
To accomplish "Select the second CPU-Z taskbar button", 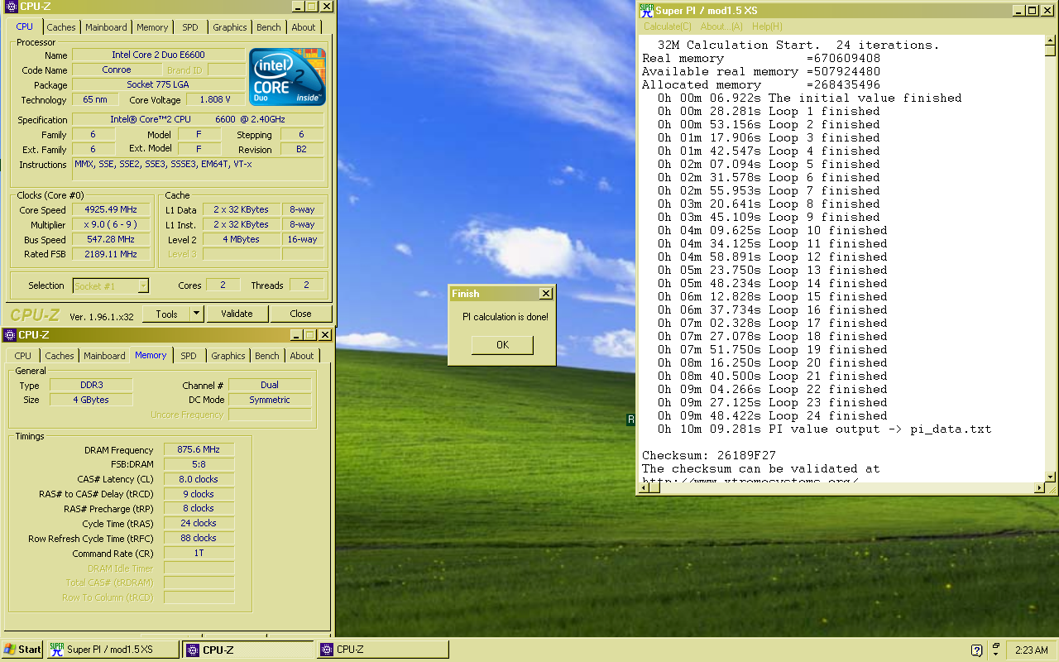I will (x=383, y=650).
